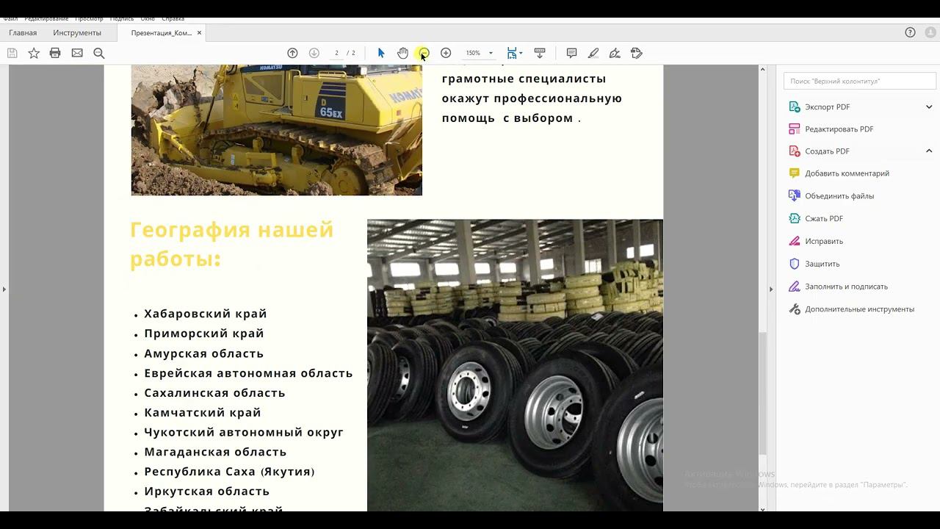
Task: Click the scrolling mode toolbar icon
Action: click(540, 53)
